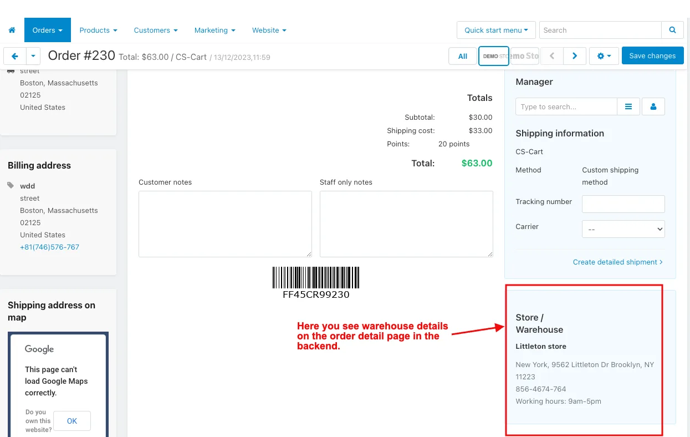Select the All storefronts button

pyautogui.click(x=463, y=56)
